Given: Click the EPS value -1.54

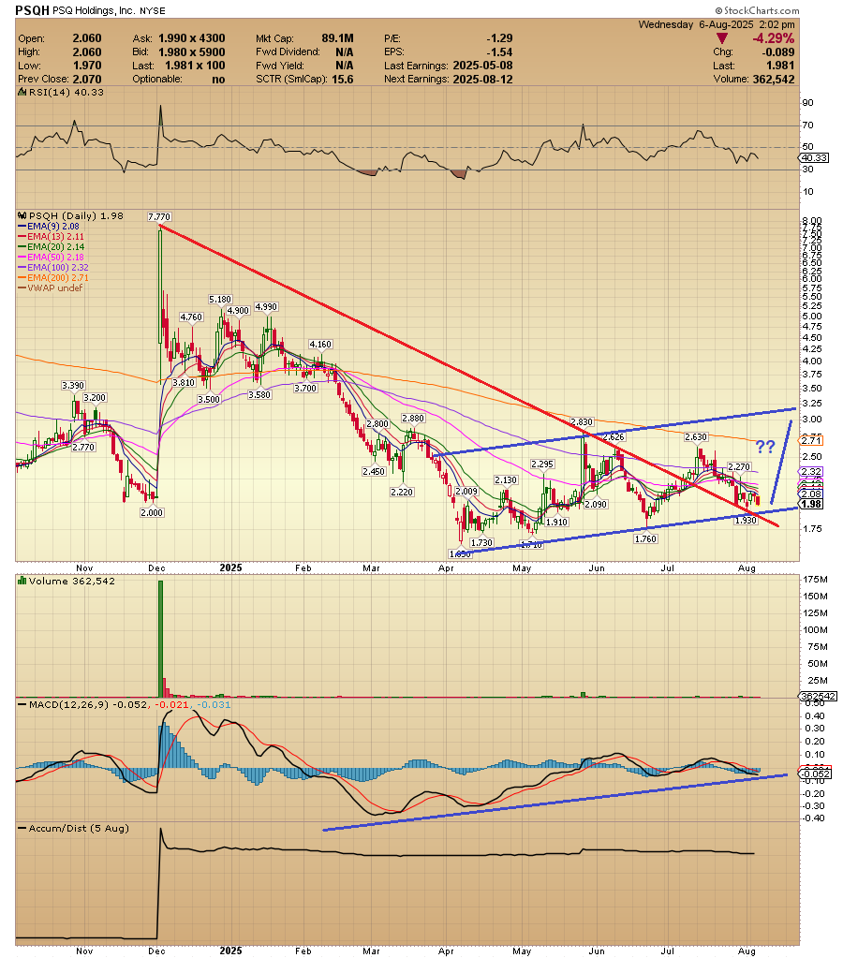Looking at the screenshot, I should tap(499, 52).
